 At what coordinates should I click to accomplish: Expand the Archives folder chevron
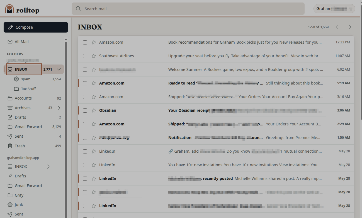point(59,108)
